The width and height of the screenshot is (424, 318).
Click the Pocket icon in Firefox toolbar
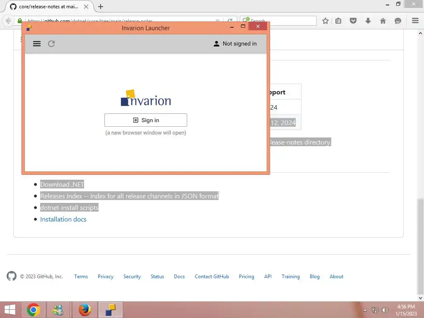pyautogui.click(x=353, y=21)
